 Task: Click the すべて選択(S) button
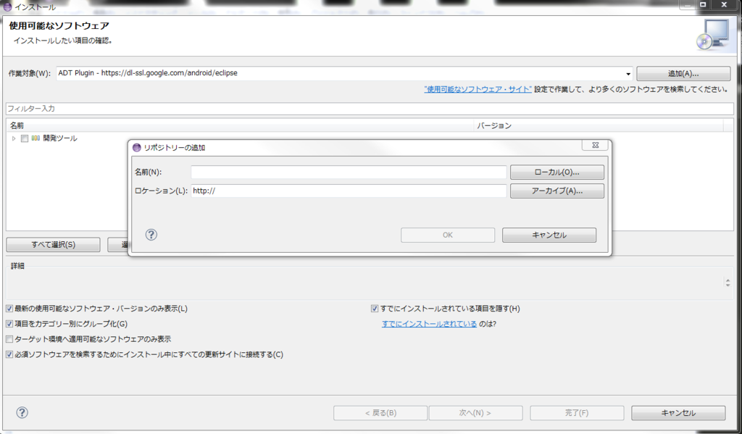click(x=52, y=244)
